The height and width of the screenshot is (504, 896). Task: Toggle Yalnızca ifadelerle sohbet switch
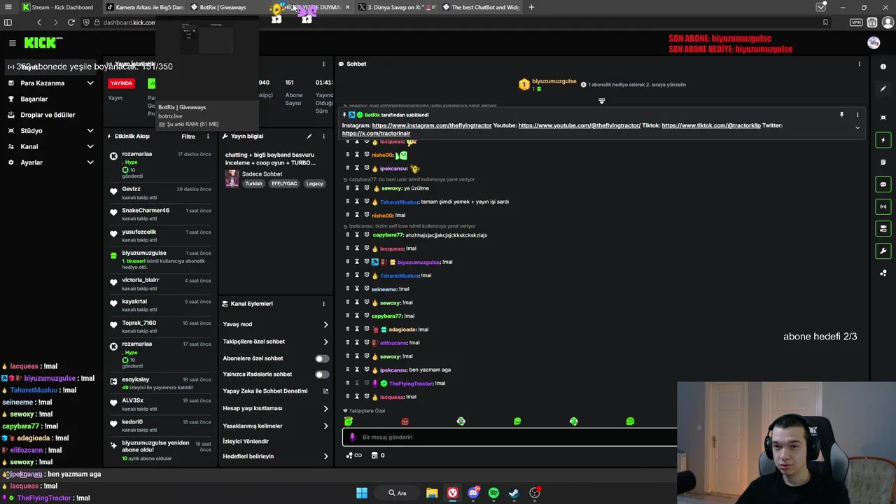[322, 374]
